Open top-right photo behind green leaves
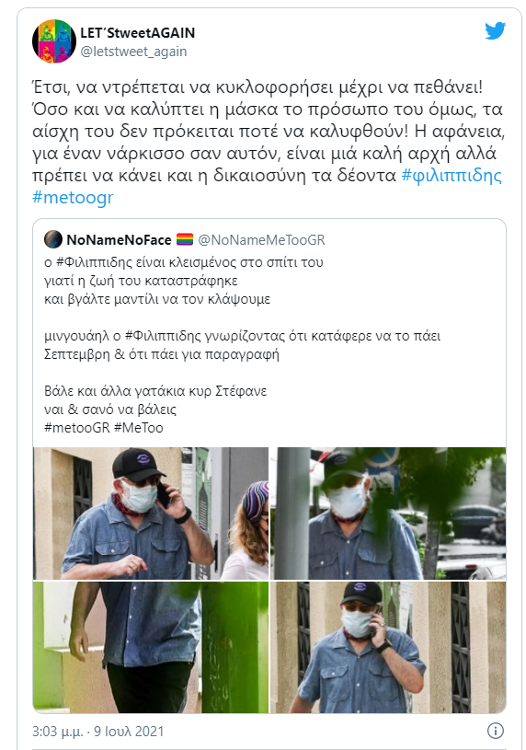The image size is (526, 750). [x=388, y=513]
